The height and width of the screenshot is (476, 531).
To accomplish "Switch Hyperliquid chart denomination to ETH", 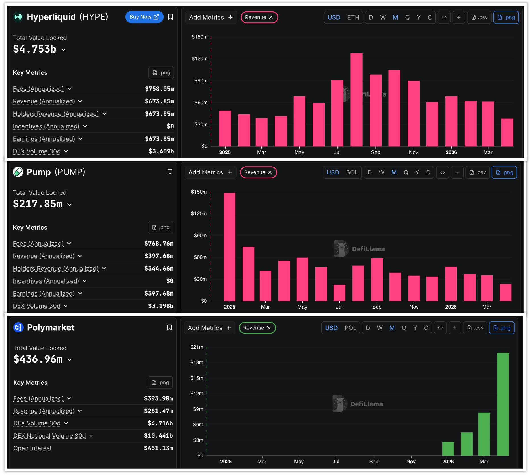I will tap(353, 17).
